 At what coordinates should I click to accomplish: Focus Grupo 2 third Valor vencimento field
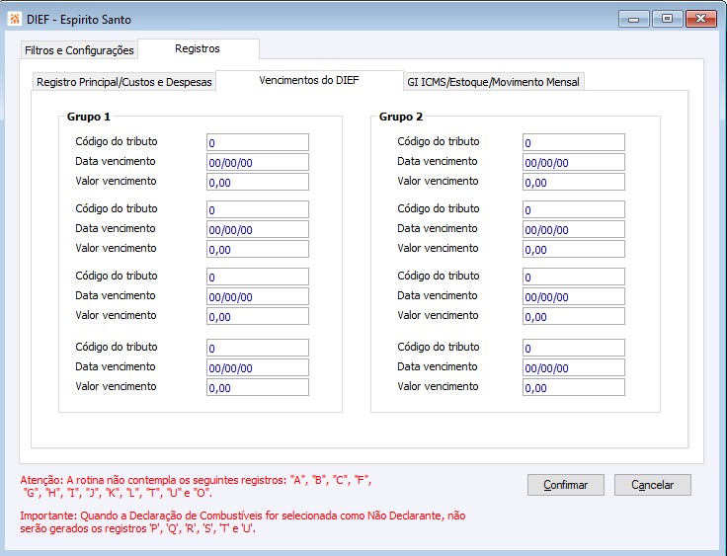(574, 316)
